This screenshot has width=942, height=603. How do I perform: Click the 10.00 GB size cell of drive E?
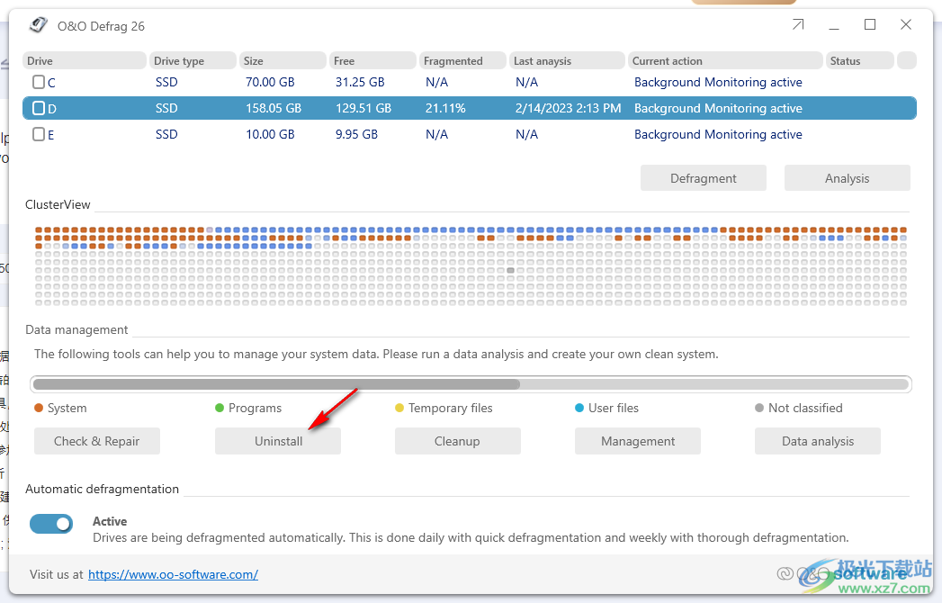270,134
